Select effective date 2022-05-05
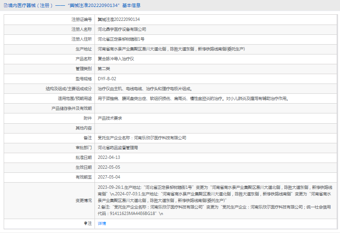 109,167
